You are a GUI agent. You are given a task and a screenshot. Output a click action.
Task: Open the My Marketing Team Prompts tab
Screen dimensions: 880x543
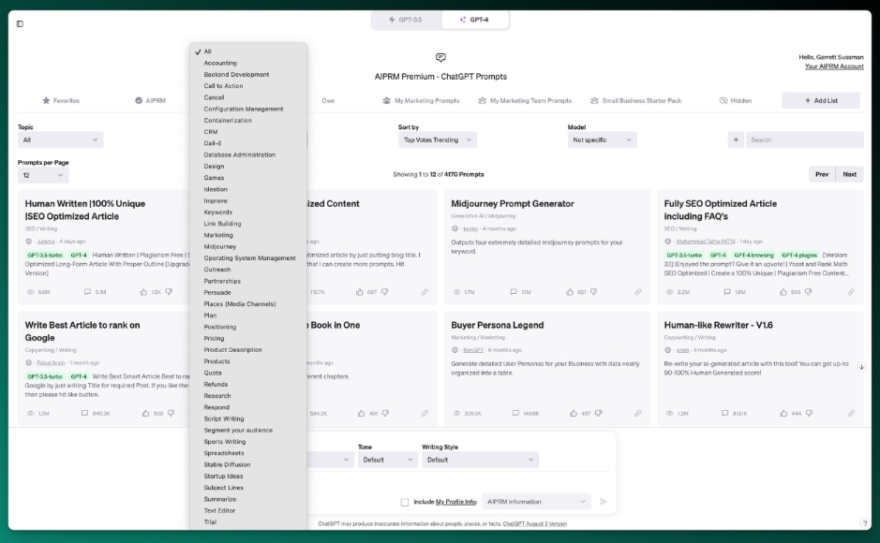coord(526,101)
